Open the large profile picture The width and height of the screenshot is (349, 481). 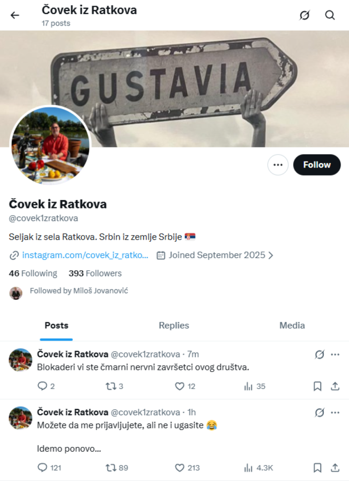[x=50, y=145]
